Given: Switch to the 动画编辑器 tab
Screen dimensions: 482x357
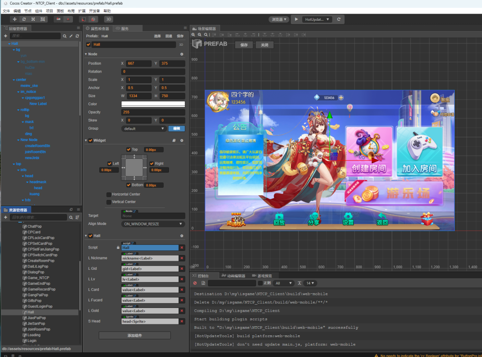Looking at the screenshot, I should (x=233, y=276).
